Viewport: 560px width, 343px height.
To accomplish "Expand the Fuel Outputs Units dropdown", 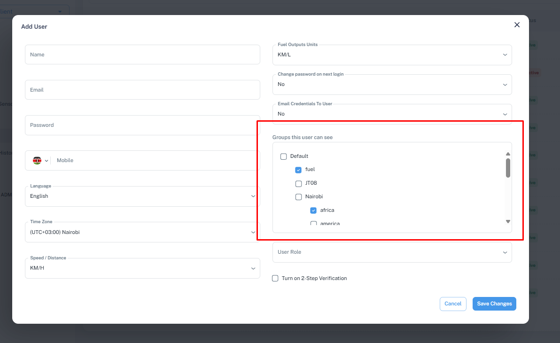I will pos(392,55).
